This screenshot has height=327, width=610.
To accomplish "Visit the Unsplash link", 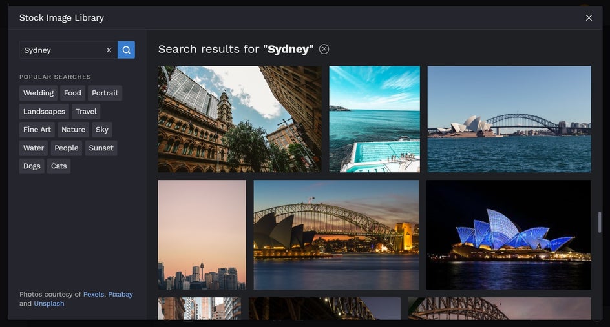I will [x=49, y=304].
